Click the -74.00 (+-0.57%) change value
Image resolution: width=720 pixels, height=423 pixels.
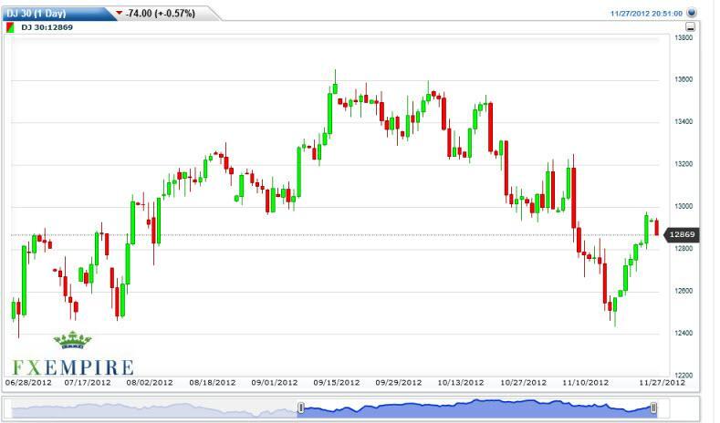(161, 14)
